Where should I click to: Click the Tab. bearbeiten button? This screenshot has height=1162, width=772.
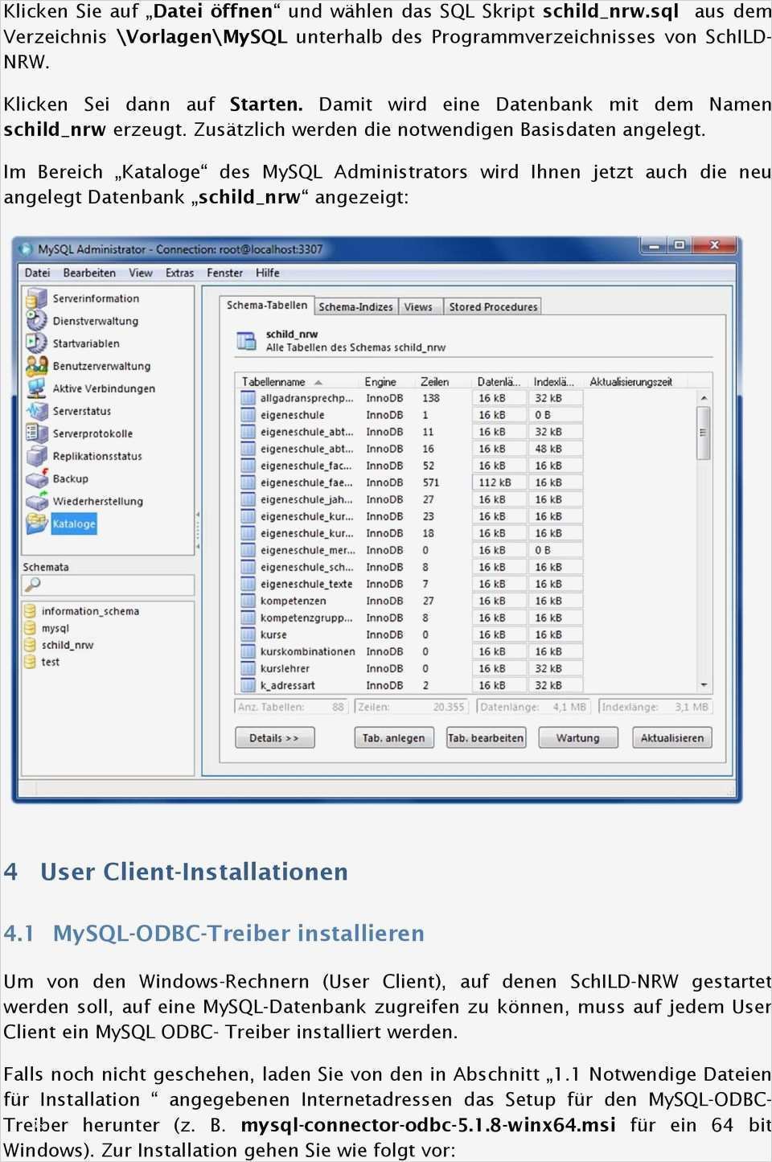pyautogui.click(x=486, y=738)
